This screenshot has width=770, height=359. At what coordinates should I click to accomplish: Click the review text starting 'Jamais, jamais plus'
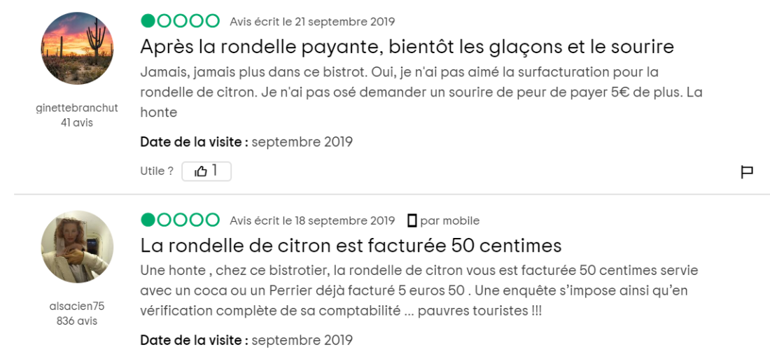click(421, 92)
